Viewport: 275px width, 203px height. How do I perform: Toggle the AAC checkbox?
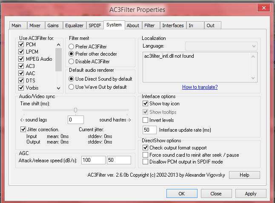pyautogui.click(x=21, y=73)
